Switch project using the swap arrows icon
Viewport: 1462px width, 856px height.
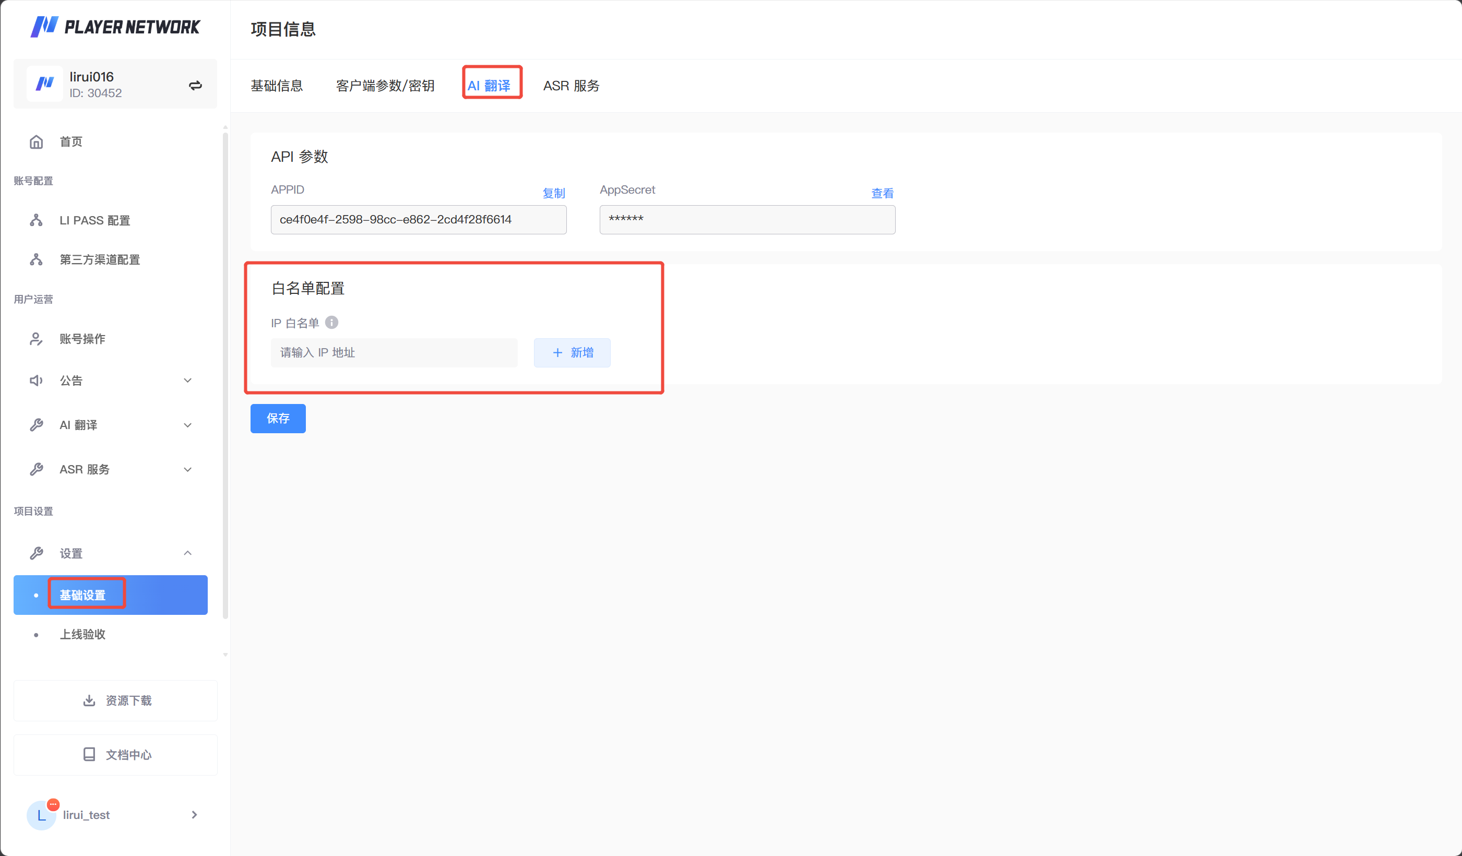pos(196,85)
